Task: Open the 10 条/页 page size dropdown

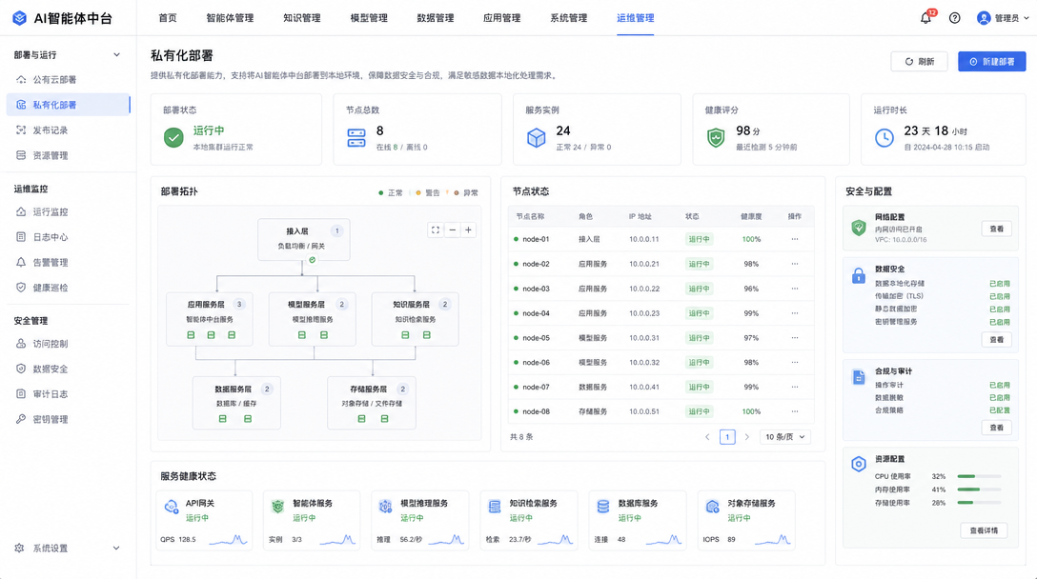Action: pyautogui.click(x=785, y=437)
